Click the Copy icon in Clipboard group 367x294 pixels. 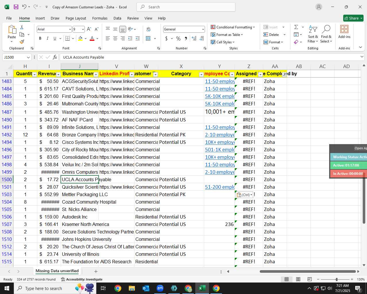pyautogui.click(x=22, y=34)
